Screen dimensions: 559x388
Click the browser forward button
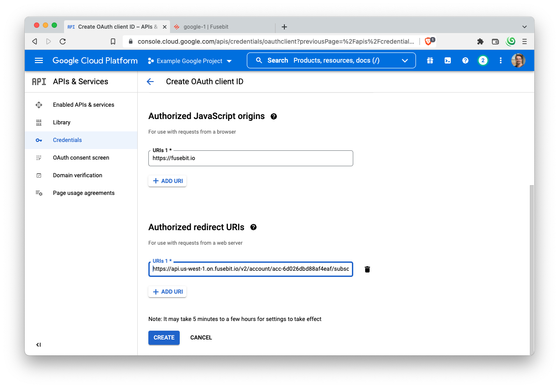click(49, 41)
